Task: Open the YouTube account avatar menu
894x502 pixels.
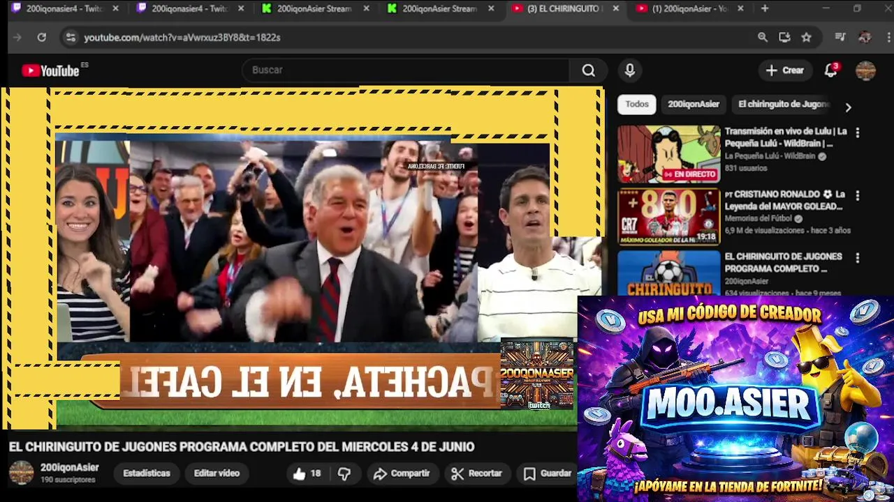Action: tap(865, 70)
